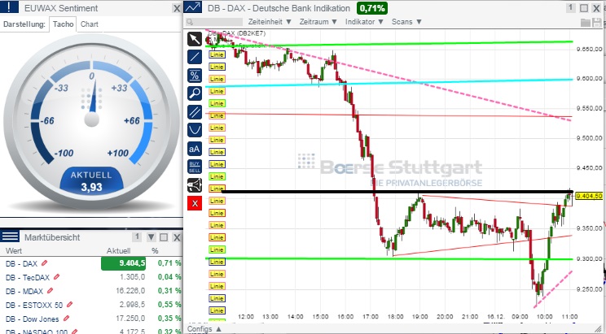
Task: Click the hamburger icon of Marktübersicht panel
Action: pos(10,236)
